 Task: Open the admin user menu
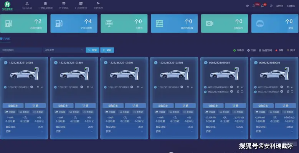pos(279,6)
